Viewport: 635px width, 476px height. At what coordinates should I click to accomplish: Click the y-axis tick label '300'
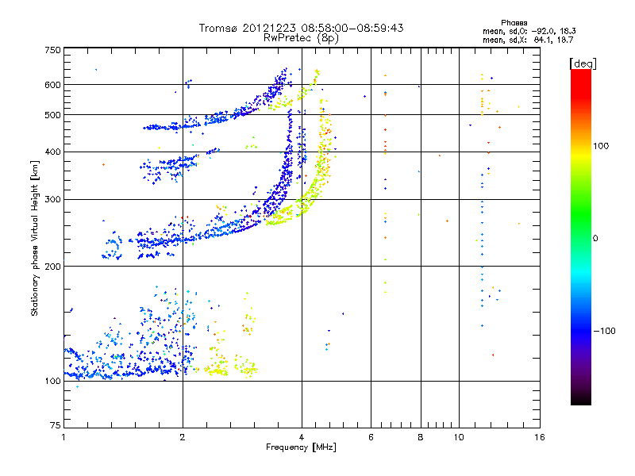52,200
